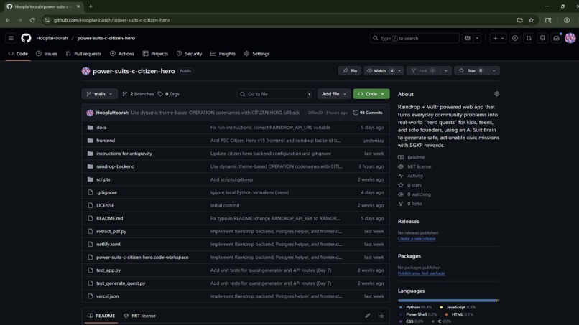579x325 pixels.
Task: Click the edit README pencil icon
Action: click(x=367, y=316)
